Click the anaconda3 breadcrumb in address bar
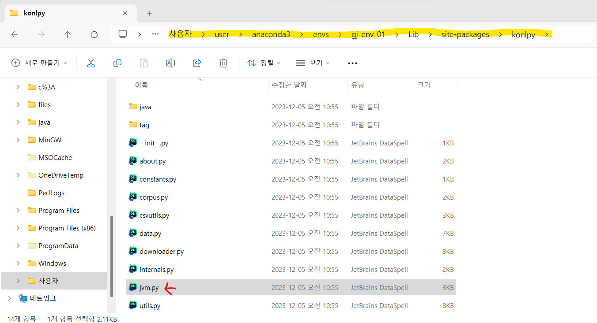Image resolution: width=597 pixels, height=323 pixels. pyautogui.click(x=271, y=34)
